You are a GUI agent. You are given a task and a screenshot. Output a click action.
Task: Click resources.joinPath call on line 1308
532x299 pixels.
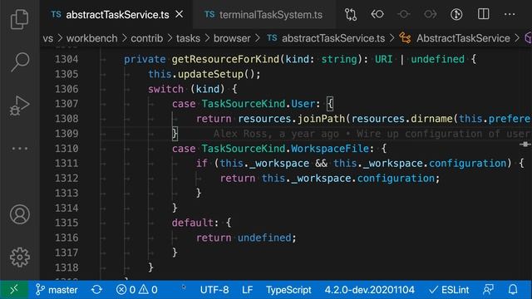291,119
